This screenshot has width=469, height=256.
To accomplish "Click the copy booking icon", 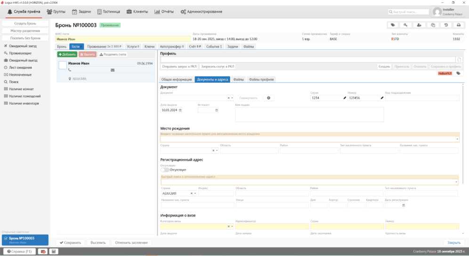I will point(432,25).
